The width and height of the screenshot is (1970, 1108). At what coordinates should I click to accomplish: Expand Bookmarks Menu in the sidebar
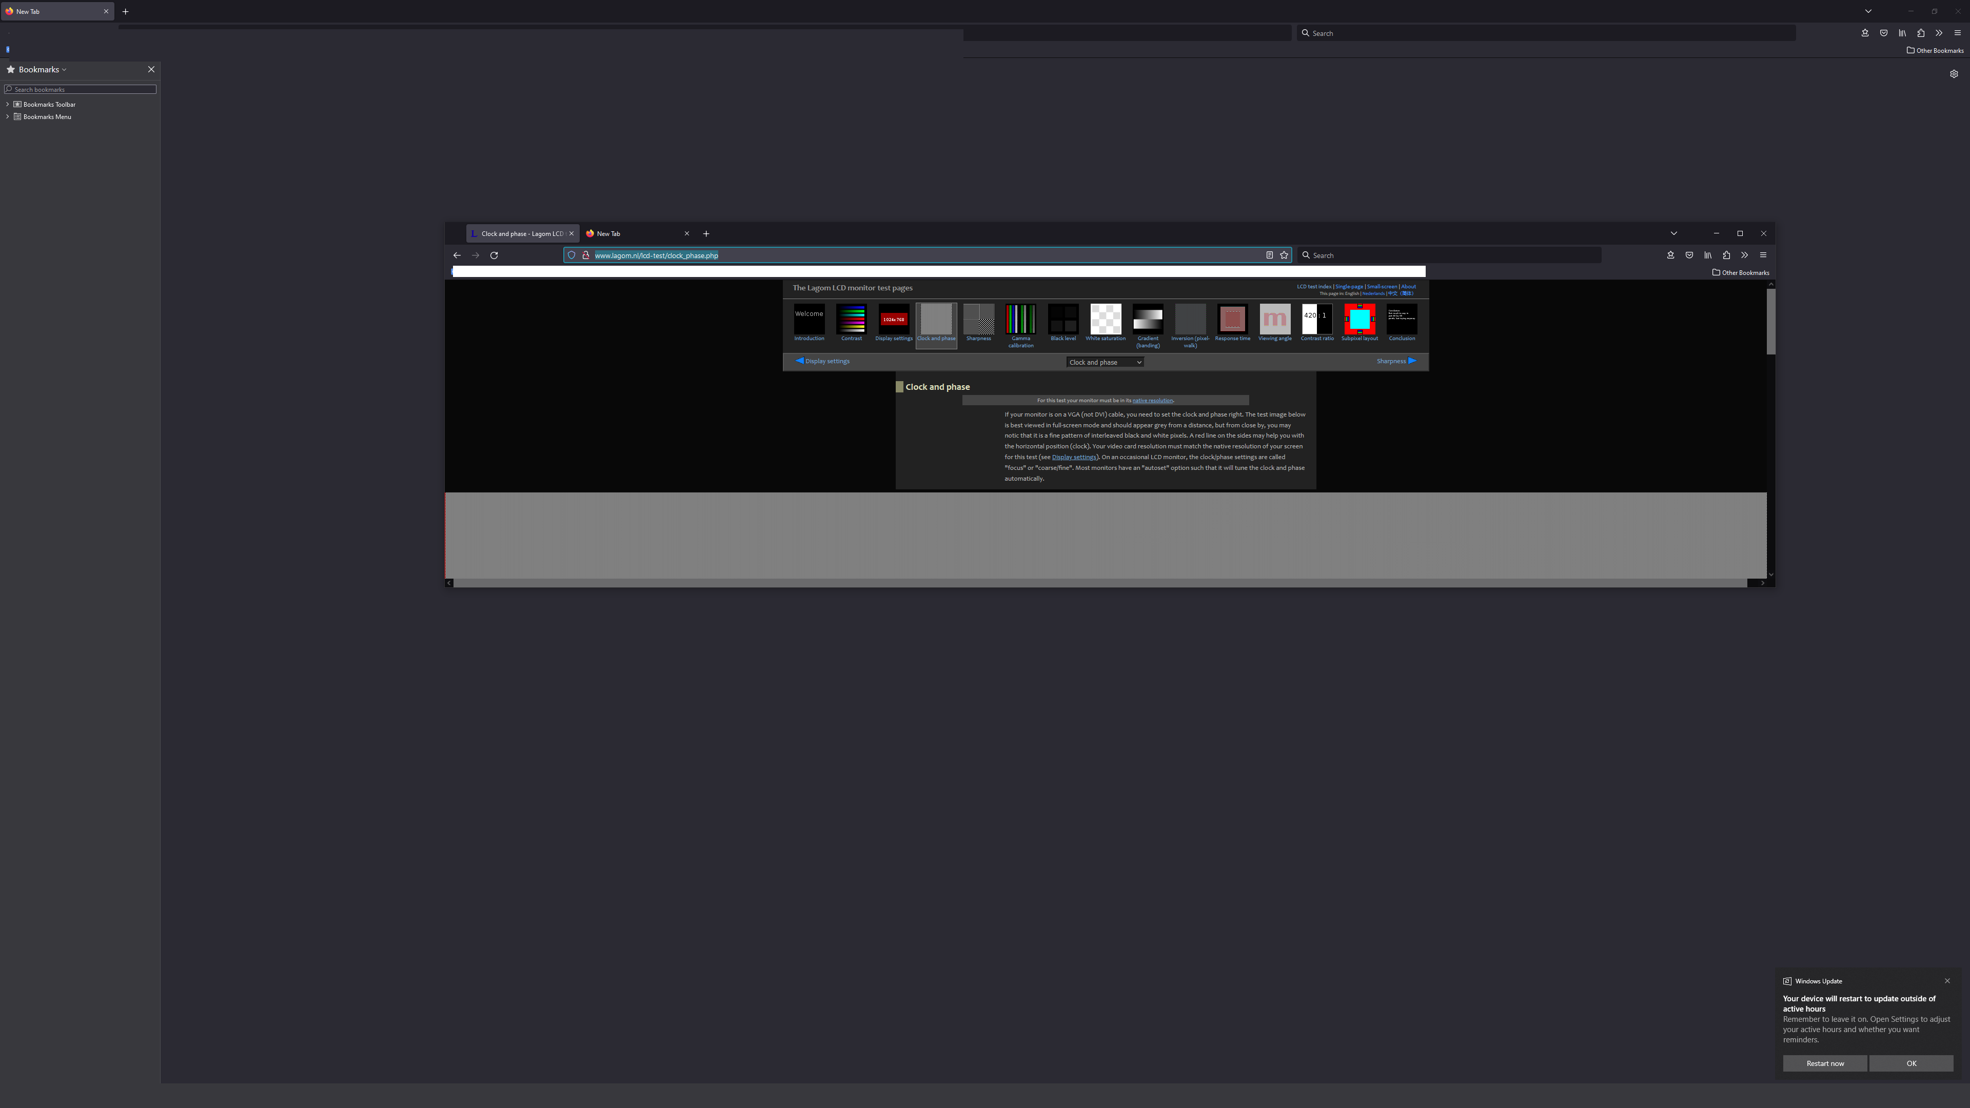click(8, 116)
